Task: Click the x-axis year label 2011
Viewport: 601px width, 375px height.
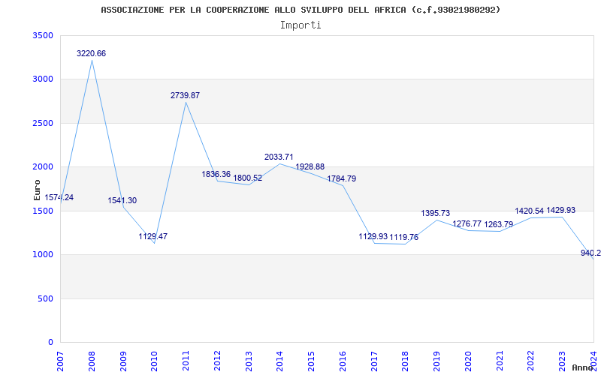Action: 186,361
